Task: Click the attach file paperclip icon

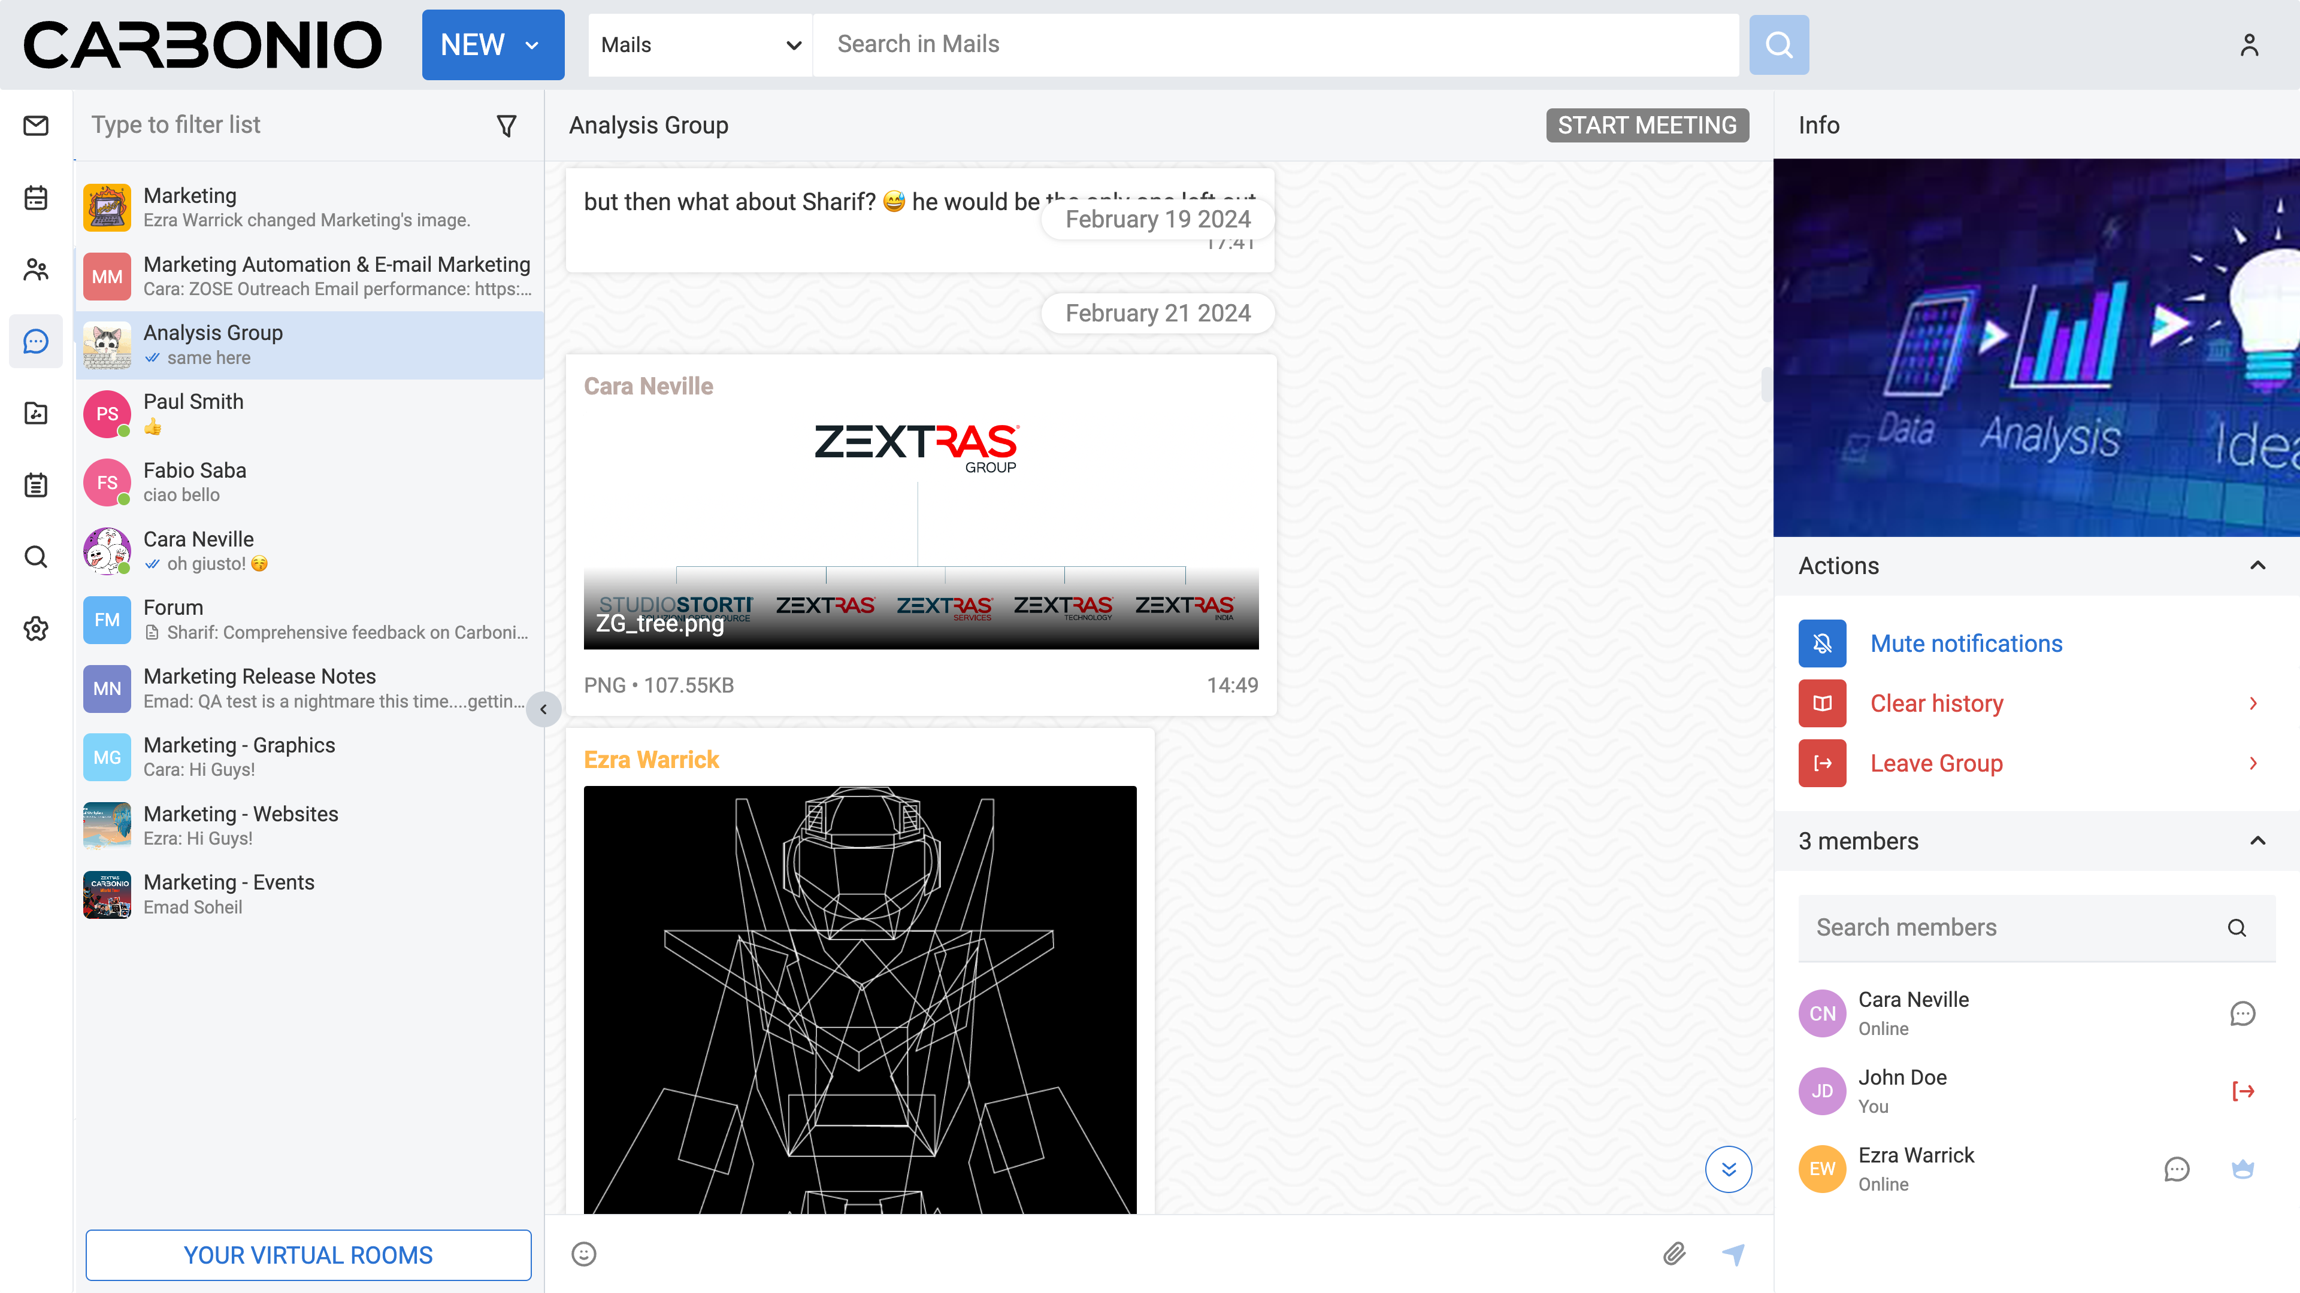Action: 1674,1253
